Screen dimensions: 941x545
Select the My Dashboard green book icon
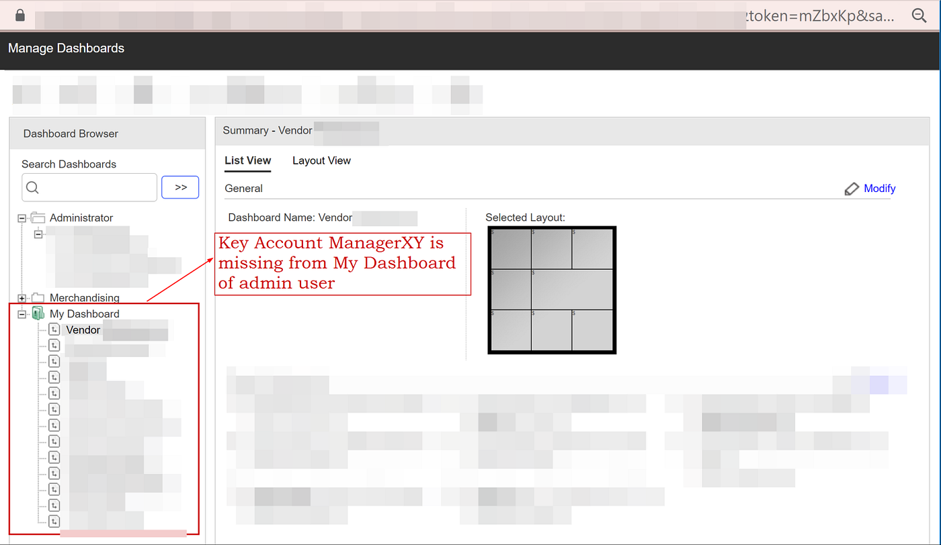[x=37, y=313]
